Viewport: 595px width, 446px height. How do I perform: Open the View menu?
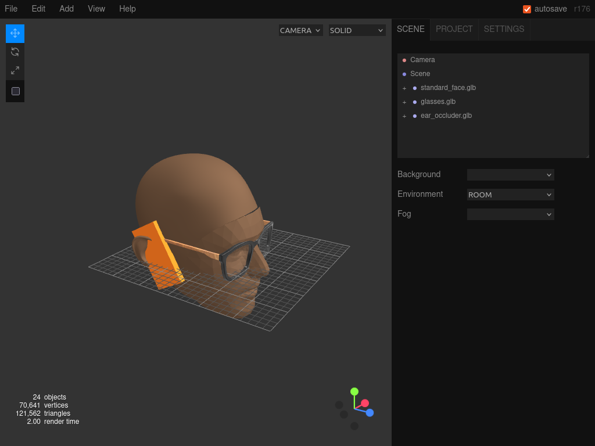coord(96,9)
